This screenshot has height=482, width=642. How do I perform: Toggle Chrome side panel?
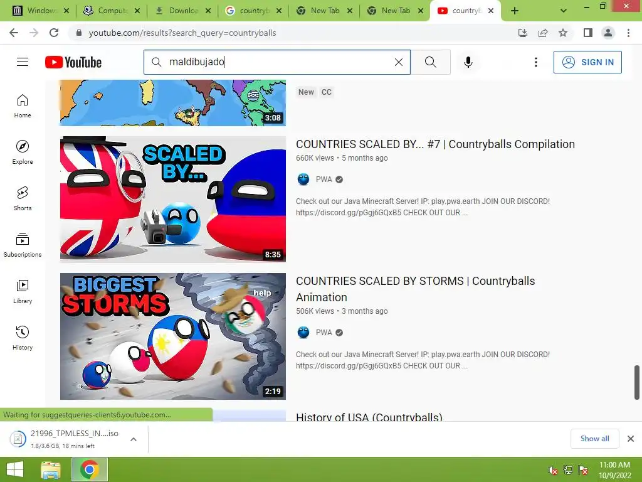pos(588,33)
